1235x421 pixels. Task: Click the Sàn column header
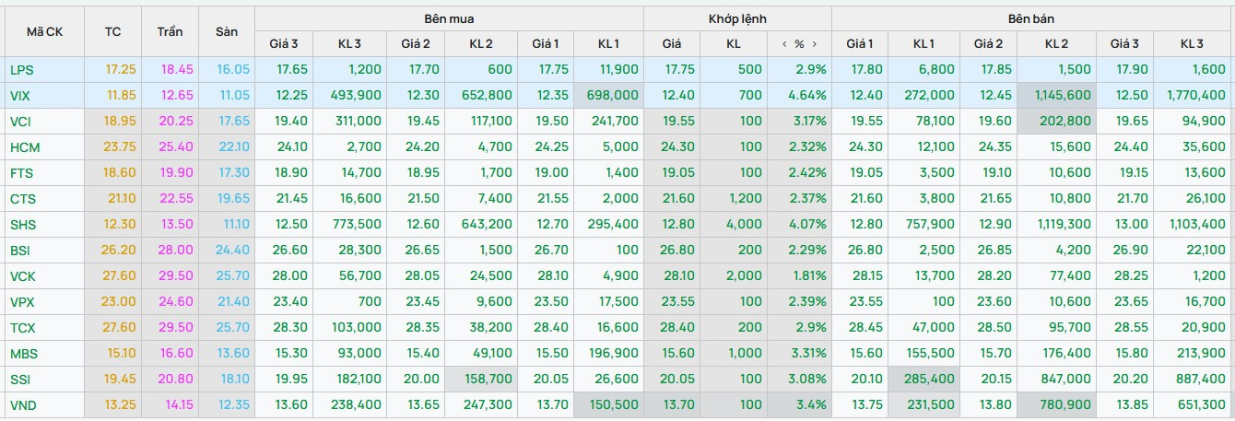tap(227, 31)
